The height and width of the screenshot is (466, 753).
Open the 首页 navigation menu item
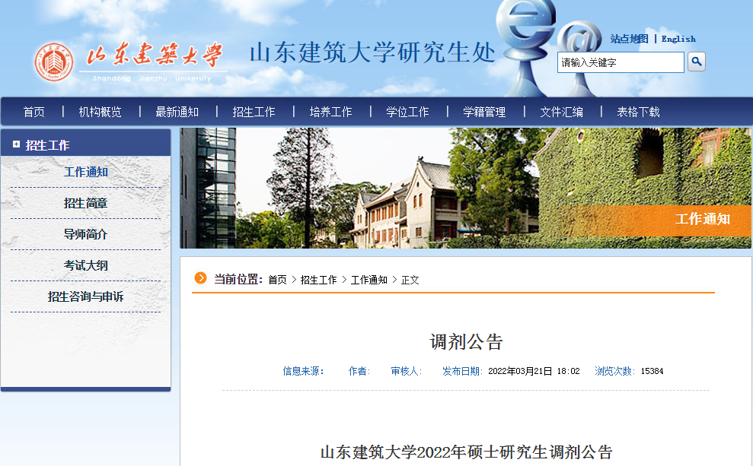tap(34, 112)
